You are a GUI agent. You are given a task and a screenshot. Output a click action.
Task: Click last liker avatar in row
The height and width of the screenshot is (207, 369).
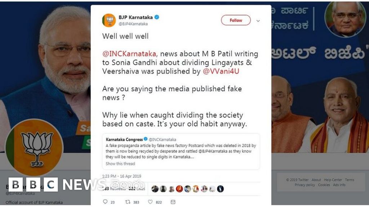pyautogui.click(x=220, y=189)
